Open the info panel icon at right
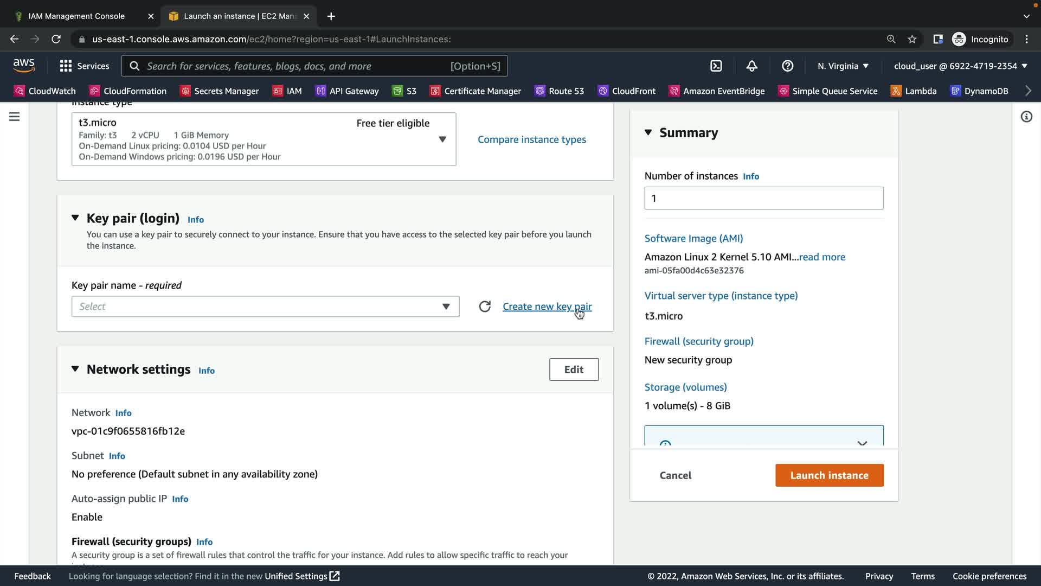 [x=1026, y=117]
